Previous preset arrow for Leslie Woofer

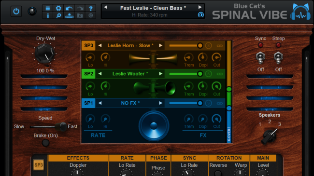click(100, 74)
